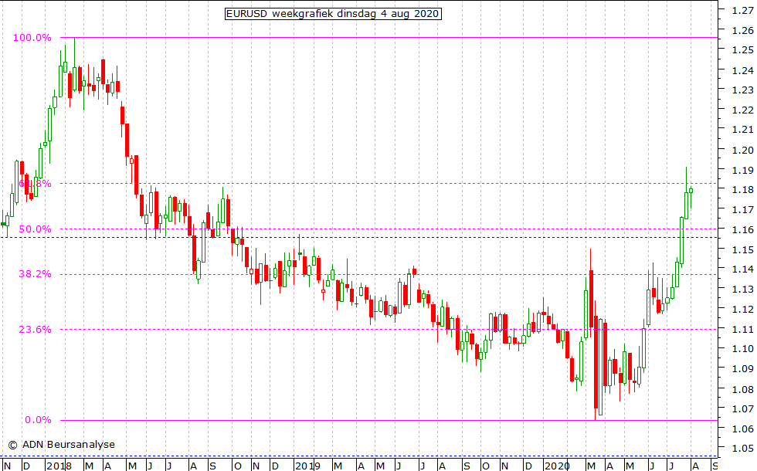Click the 50.0% Fibonacci retracement label
The height and width of the screenshot is (471, 757).
click(x=35, y=229)
